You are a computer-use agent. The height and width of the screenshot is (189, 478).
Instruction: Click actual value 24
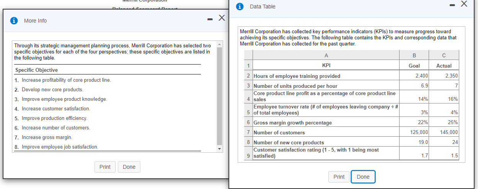pyautogui.click(x=455, y=142)
